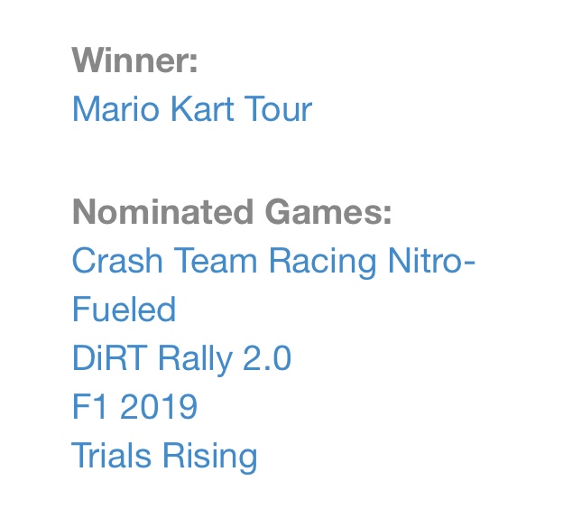
Task: Click '2.0' in the DiRT Rally 2.0 link
Action: pos(267,357)
